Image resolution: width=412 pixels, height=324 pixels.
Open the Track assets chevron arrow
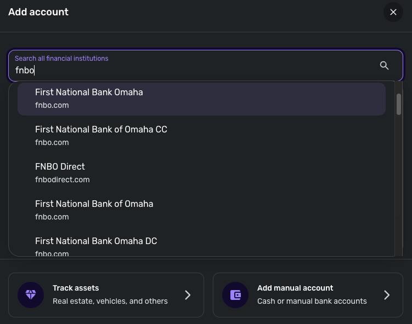188,295
